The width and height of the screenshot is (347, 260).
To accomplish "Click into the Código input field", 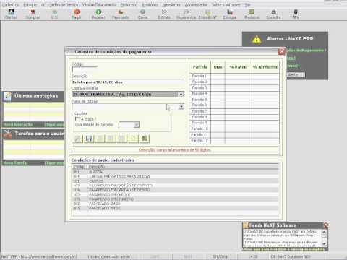I will pos(85,69).
